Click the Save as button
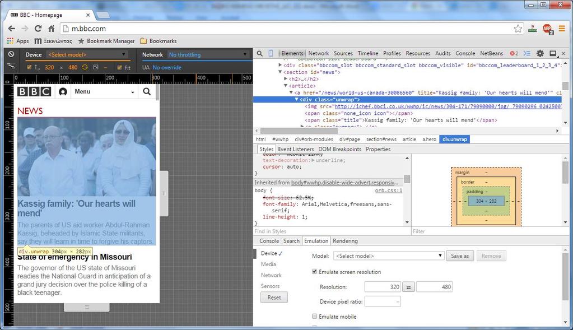The image size is (573, 330). [x=460, y=256]
